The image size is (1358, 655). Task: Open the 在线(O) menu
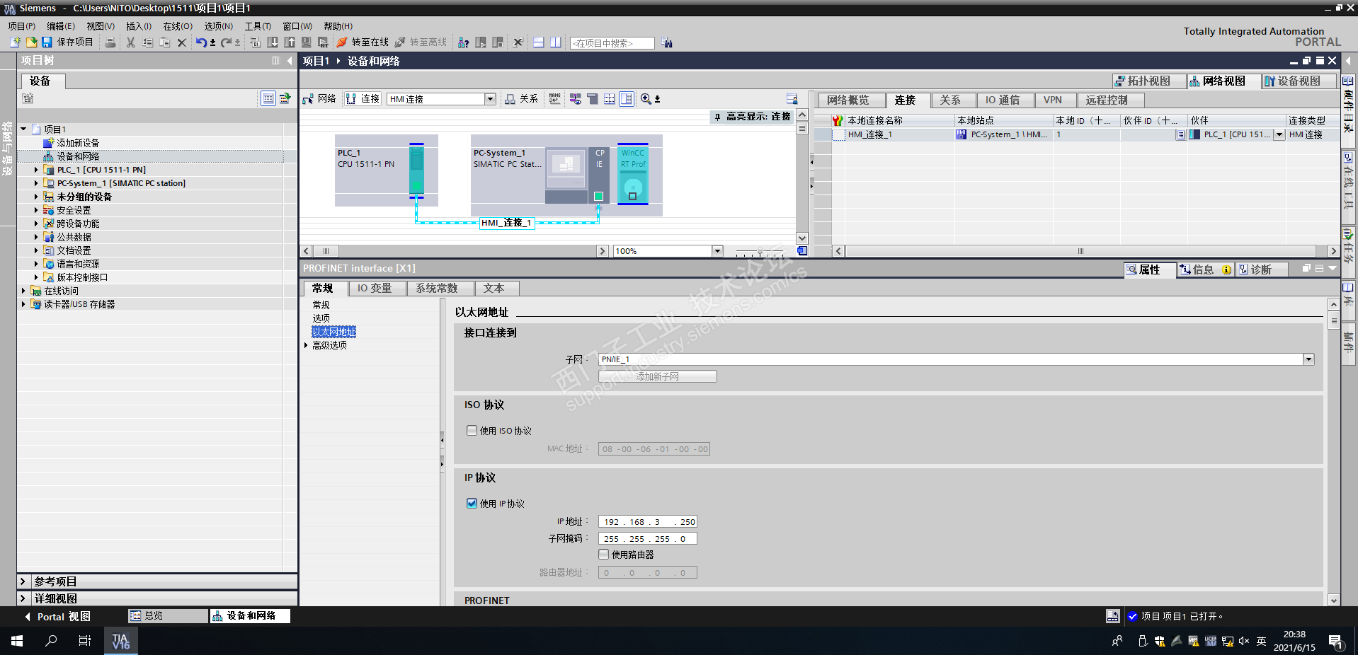pos(178,26)
